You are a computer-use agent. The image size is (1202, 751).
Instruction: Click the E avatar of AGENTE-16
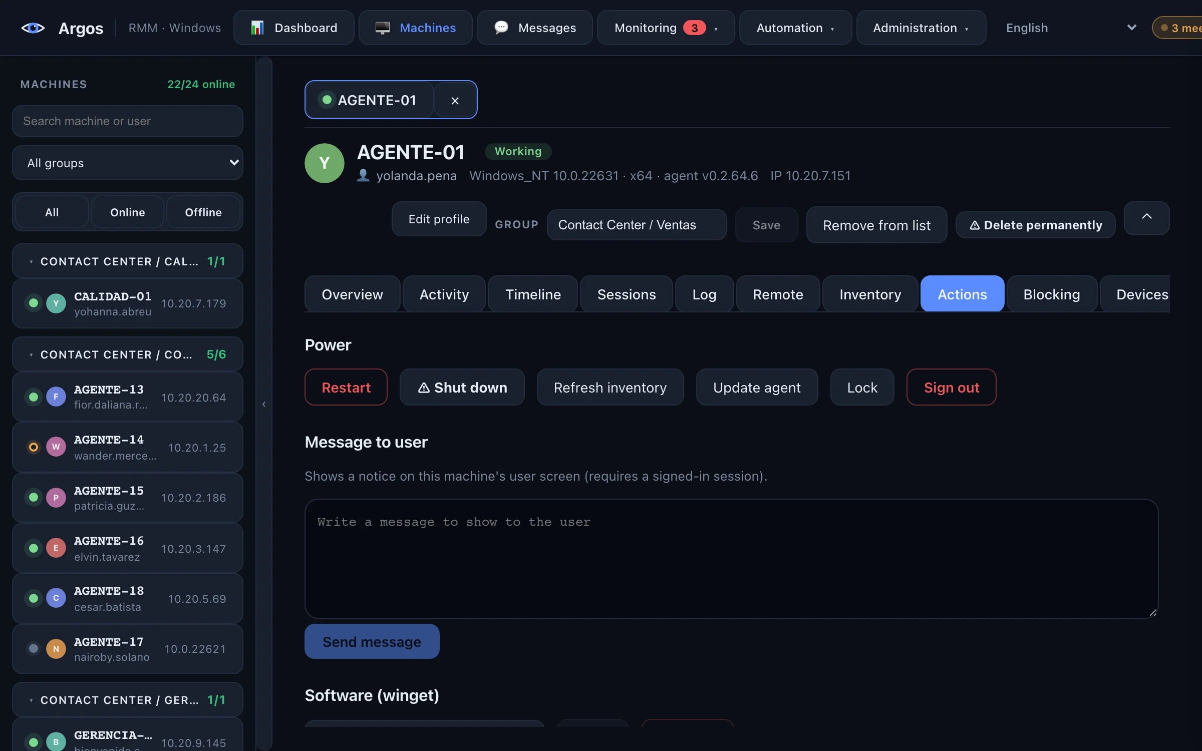56,548
